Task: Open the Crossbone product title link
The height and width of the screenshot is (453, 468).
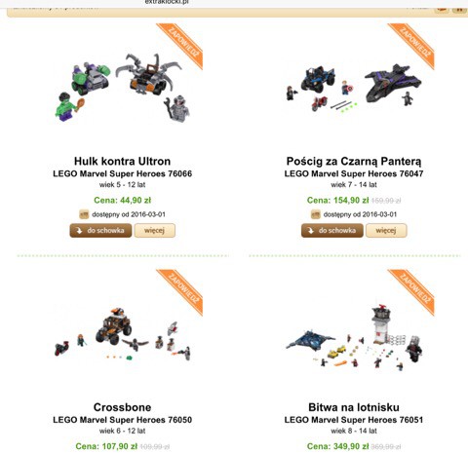Action: (x=122, y=407)
